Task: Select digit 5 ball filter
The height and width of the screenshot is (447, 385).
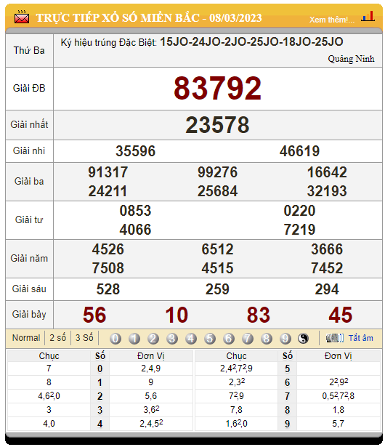Action: point(210,339)
